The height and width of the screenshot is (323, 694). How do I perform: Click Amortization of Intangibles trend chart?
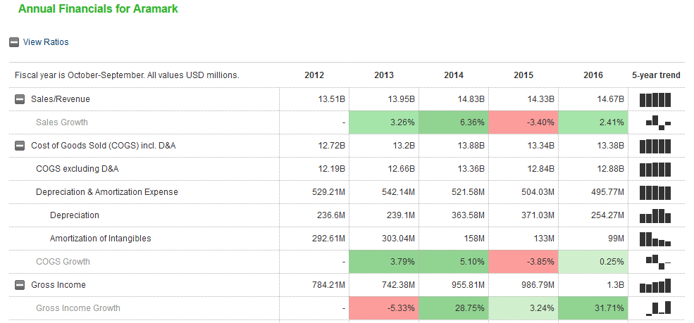click(x=655, y=239)
